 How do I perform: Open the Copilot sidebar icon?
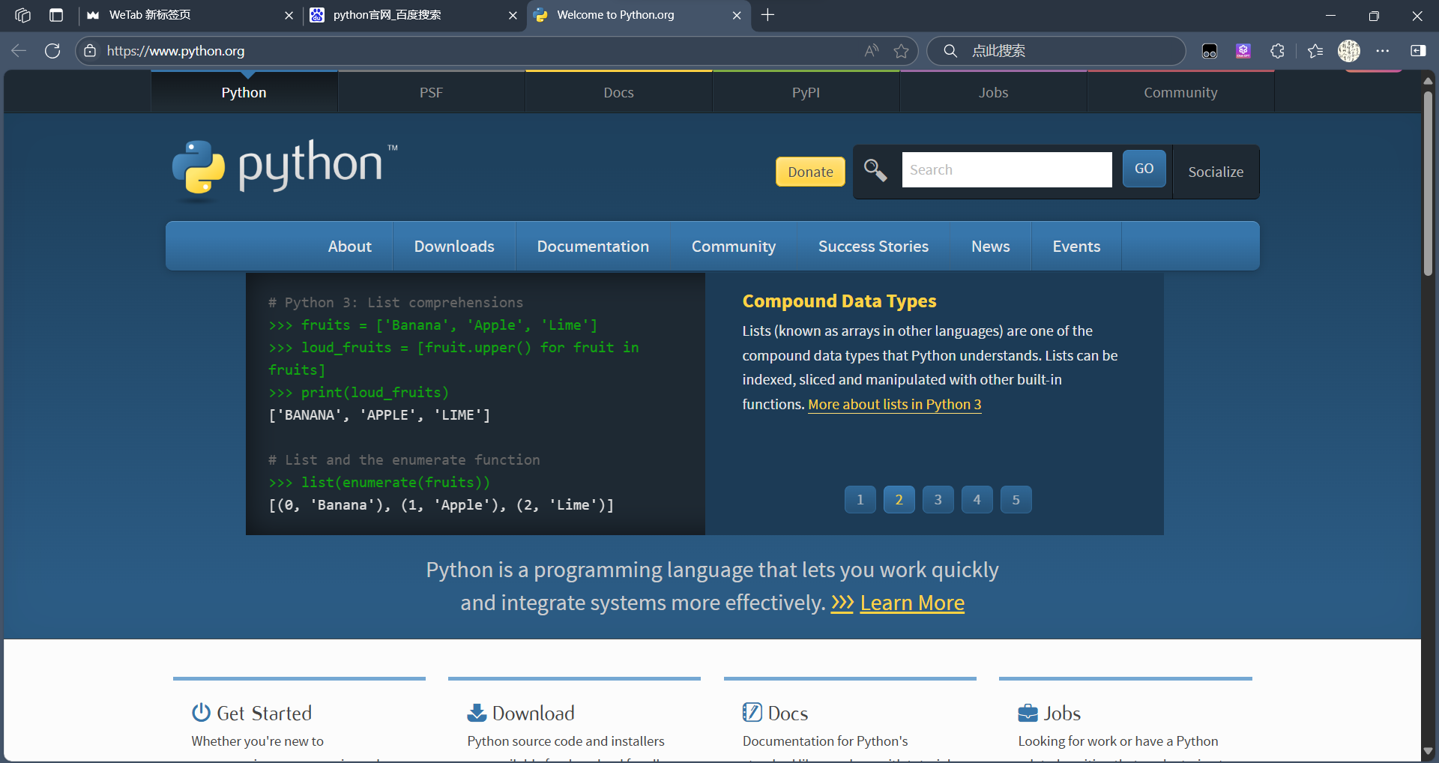1419,50
